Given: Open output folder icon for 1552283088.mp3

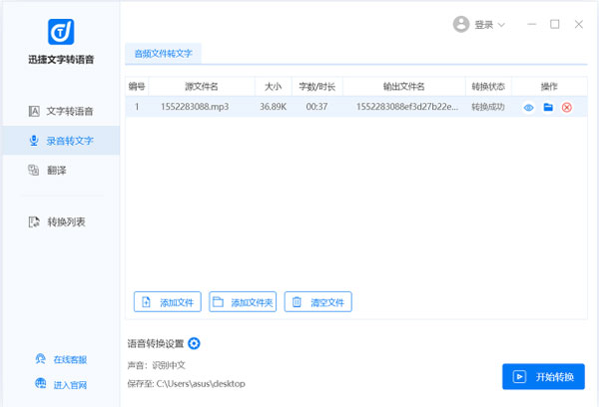Looking at the screenshot, I should point(548,107).
